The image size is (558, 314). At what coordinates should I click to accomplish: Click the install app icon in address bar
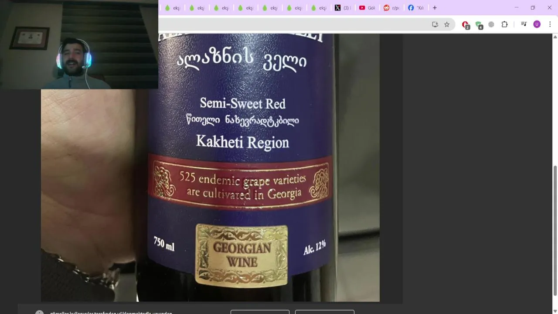click(x=435, y=24)
